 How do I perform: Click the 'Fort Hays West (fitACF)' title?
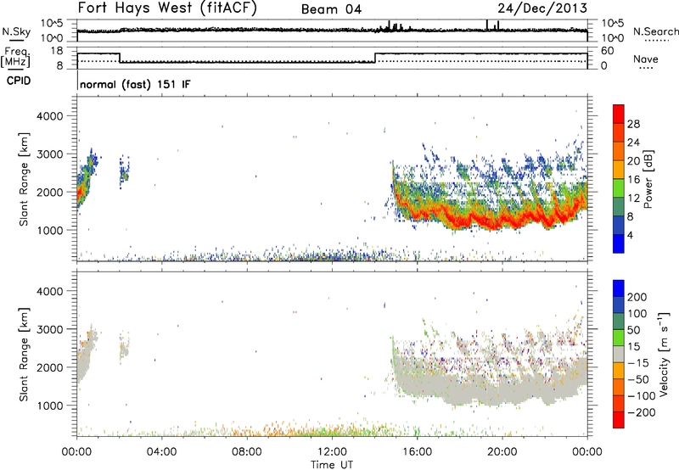coord(167,8)
